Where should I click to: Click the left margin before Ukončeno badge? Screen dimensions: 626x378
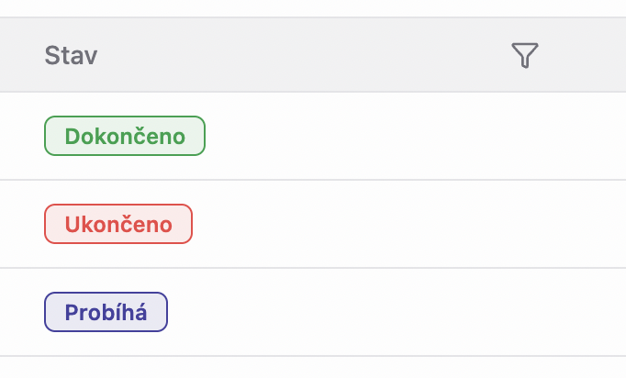(20, 225)
